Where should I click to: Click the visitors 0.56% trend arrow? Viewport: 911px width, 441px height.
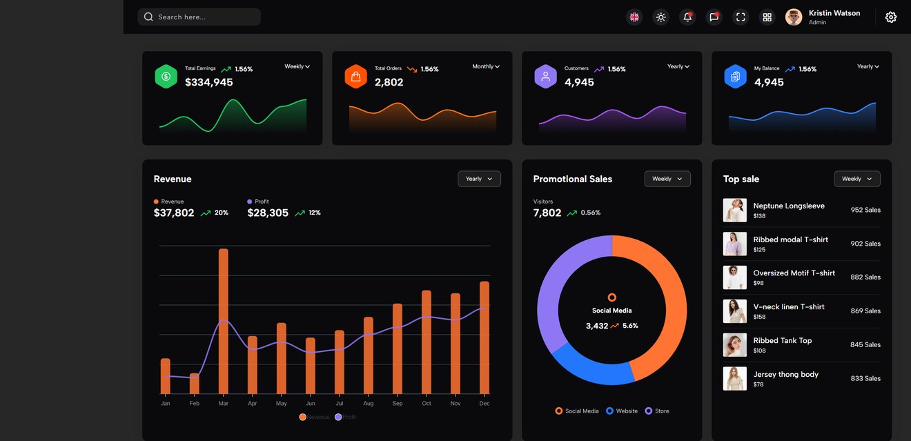[572, 213]
